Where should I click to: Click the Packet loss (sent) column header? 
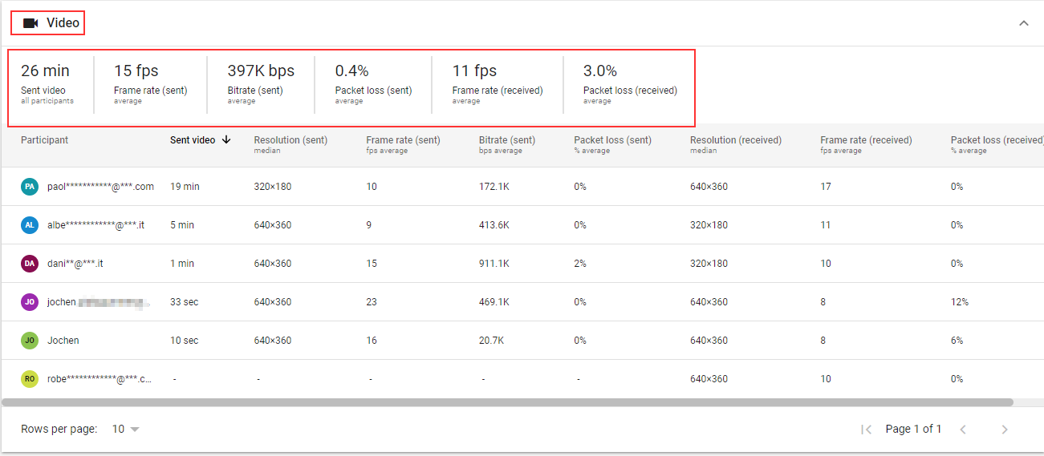[x=612, y=144]
